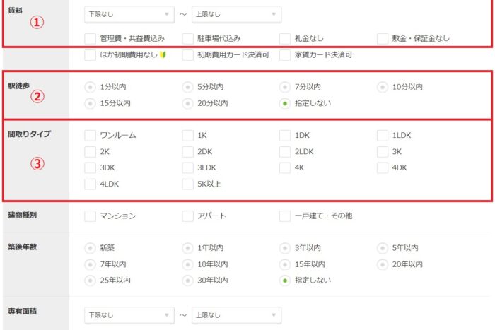Open the 専有面積 lower limit dropdown
This screenshot has height=330, width=495.
(129, 315)
